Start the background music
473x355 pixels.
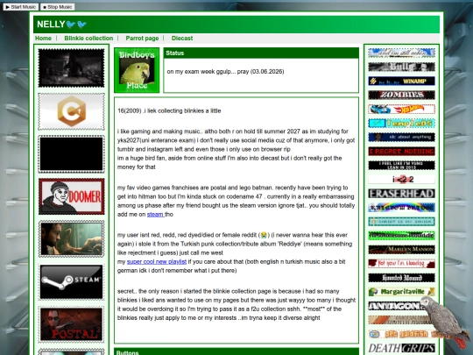21,7
